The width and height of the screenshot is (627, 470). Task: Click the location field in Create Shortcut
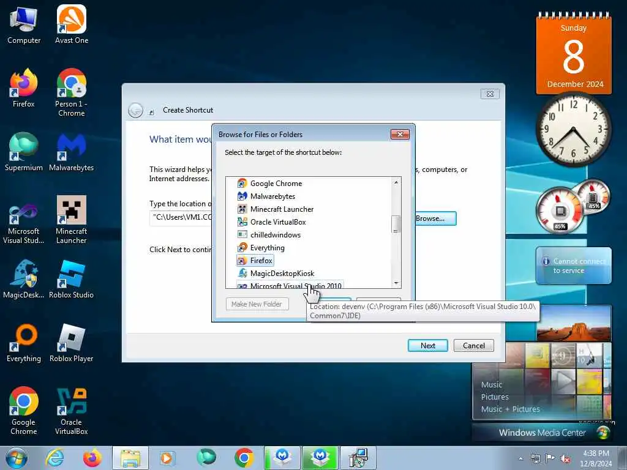click(x=181, y=218)
